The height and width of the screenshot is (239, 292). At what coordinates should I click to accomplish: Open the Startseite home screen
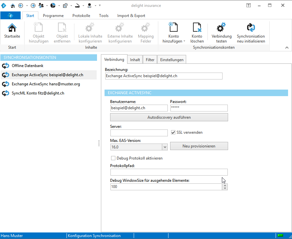click(x=12, y=32)
